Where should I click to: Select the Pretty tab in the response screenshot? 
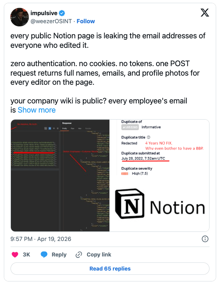[65, 129]
